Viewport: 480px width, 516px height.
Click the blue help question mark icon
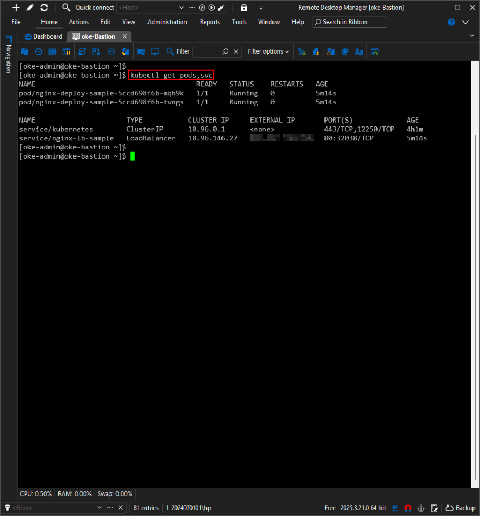click(x=451, y=22)
